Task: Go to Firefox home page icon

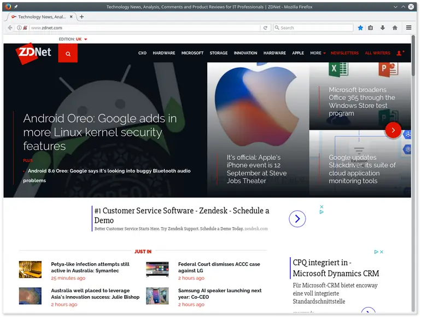Action: pos(395,28)
